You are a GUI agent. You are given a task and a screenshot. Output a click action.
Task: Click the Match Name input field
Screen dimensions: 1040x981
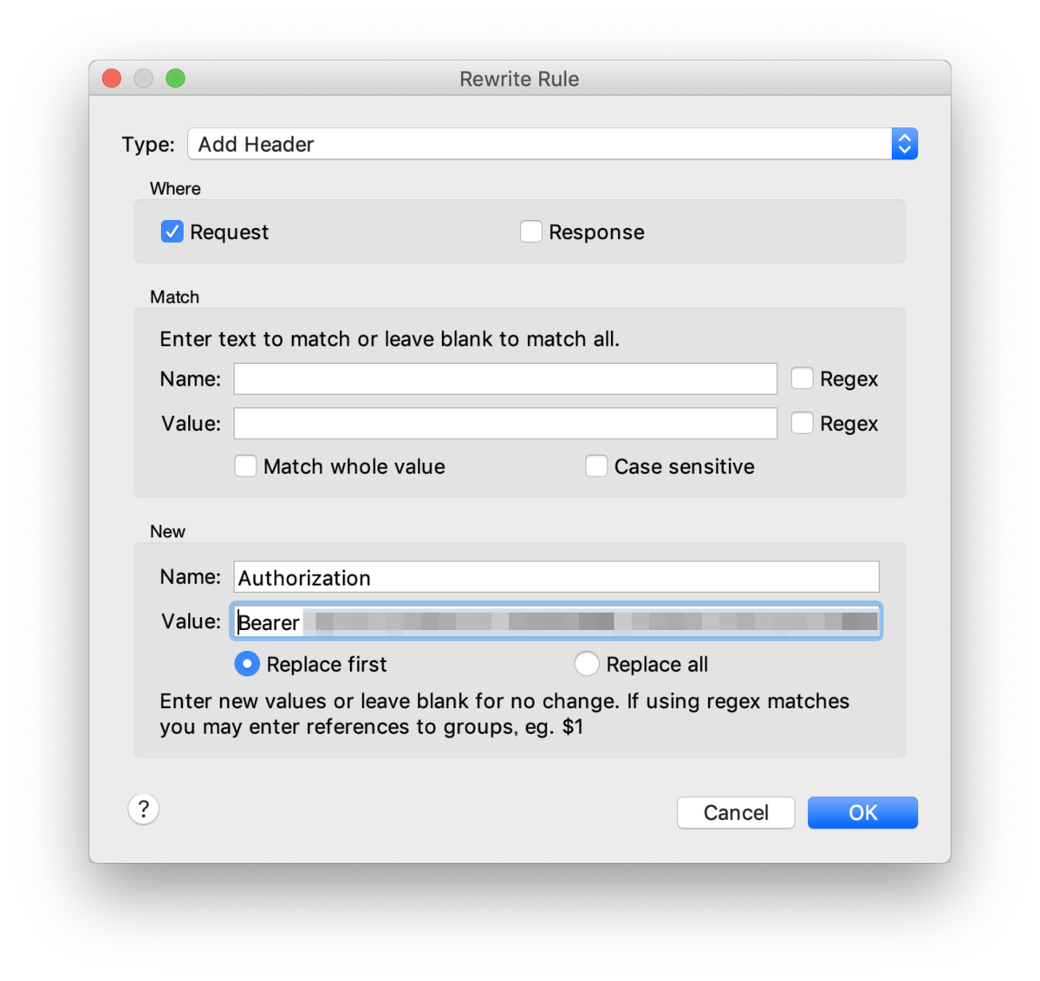coord(505,379)
